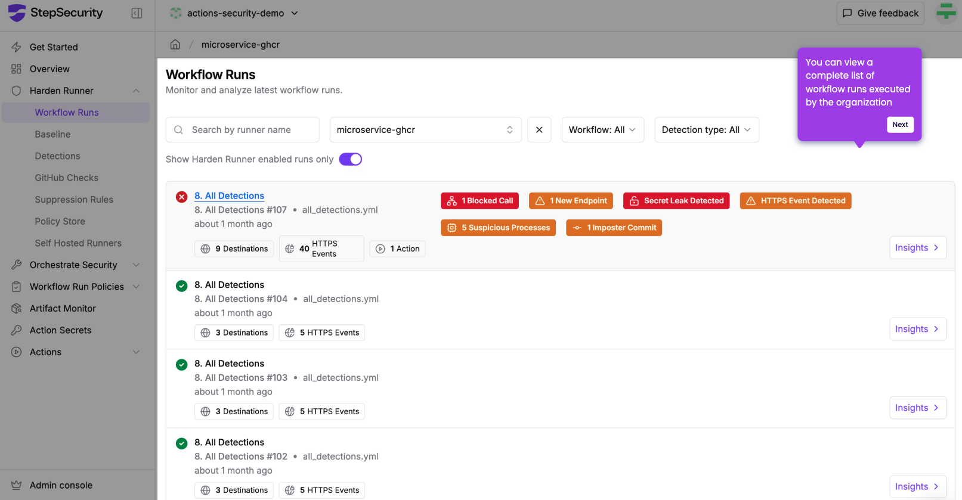Open Insights for run #107
The image size is (962, 500).
pyautogui.click(x=918, y=248)
